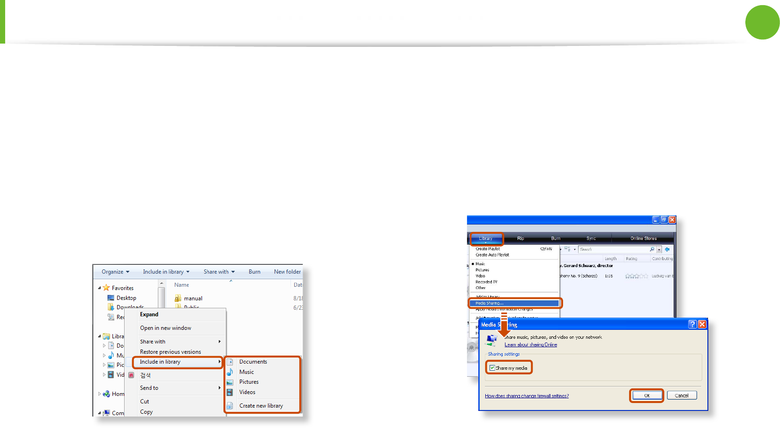
Task: Choose Expand in the context menu
Action: (x=149, y=314)
